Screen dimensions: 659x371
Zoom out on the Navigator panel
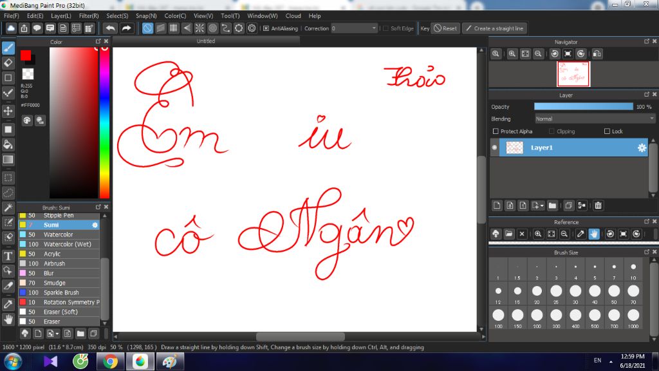point(538,53)
